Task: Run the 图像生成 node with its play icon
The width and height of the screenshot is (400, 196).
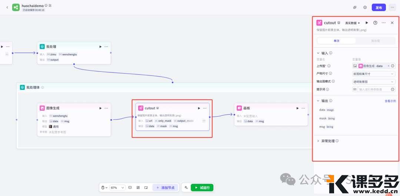Action: tap(100, 108)
